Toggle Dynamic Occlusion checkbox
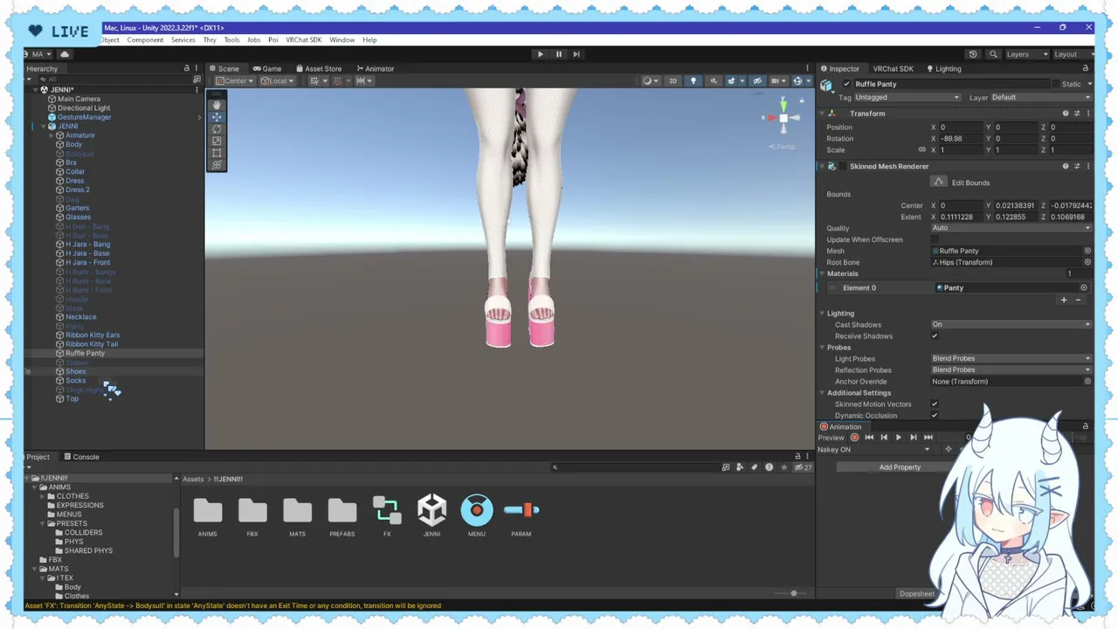The image size is (1118, 629). click(935, 415)
